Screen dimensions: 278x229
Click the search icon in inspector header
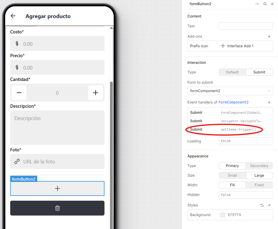(265, 4)
